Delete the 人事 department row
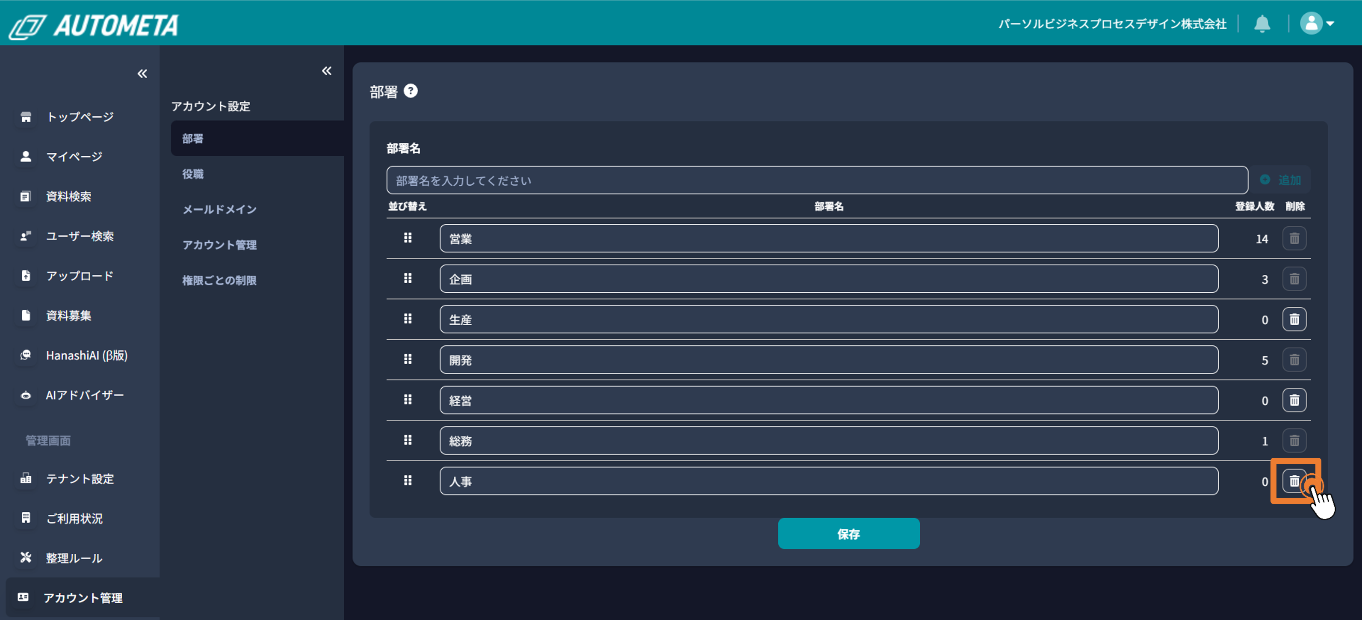The height and width of the screenshot is (620, 1362). (x=1294, y=481)
